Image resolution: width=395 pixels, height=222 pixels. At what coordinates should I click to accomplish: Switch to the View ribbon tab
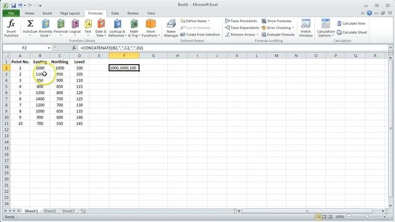pyautogui.click(x=151, y=13)
